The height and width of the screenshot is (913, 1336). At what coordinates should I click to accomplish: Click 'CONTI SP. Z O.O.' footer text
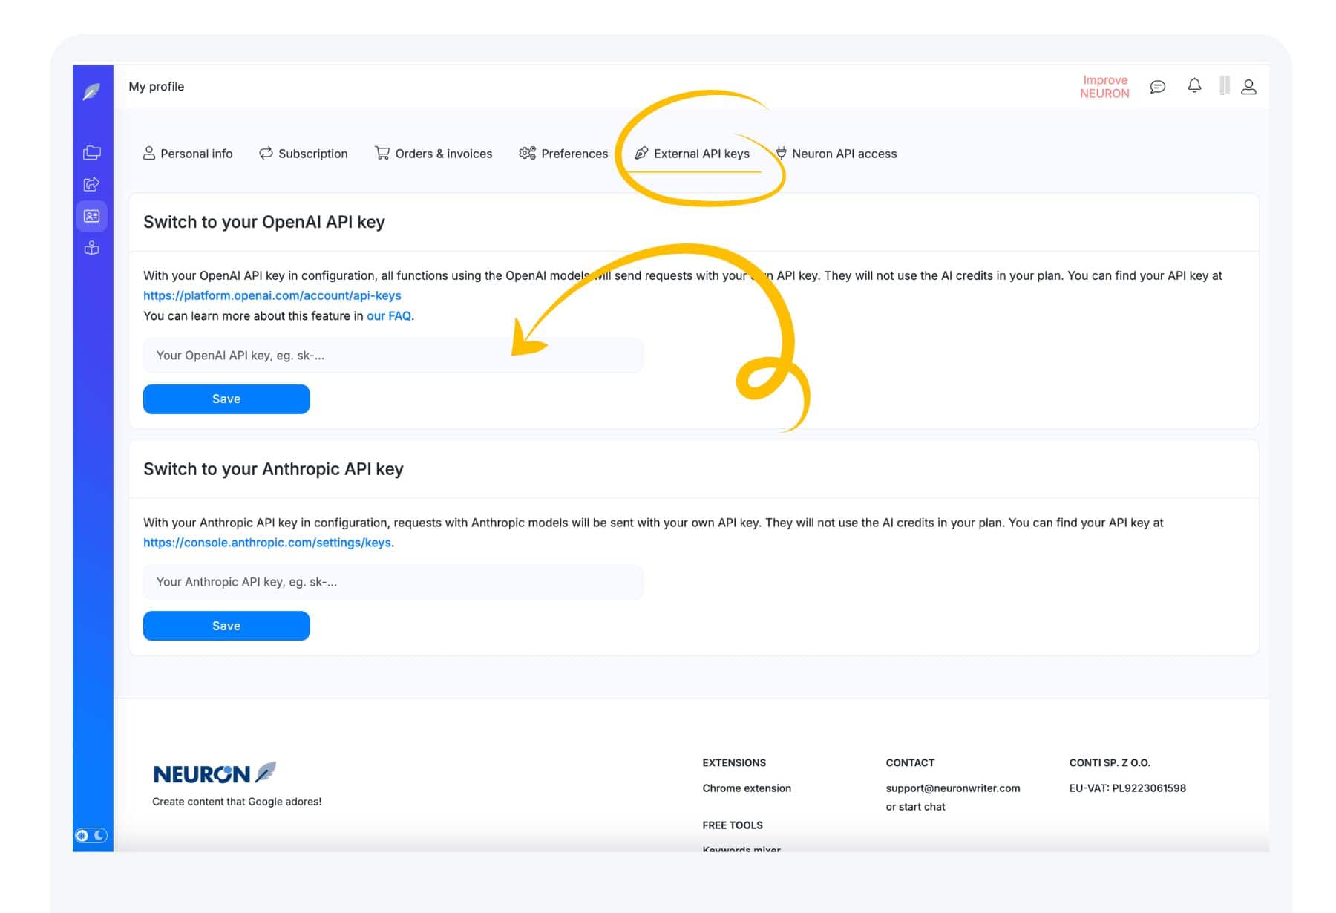[1110, 762]
